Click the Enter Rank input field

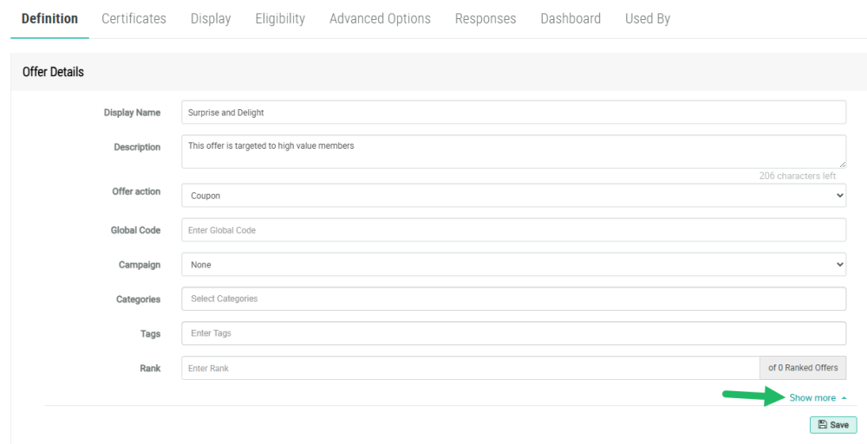tap(470, 368)
